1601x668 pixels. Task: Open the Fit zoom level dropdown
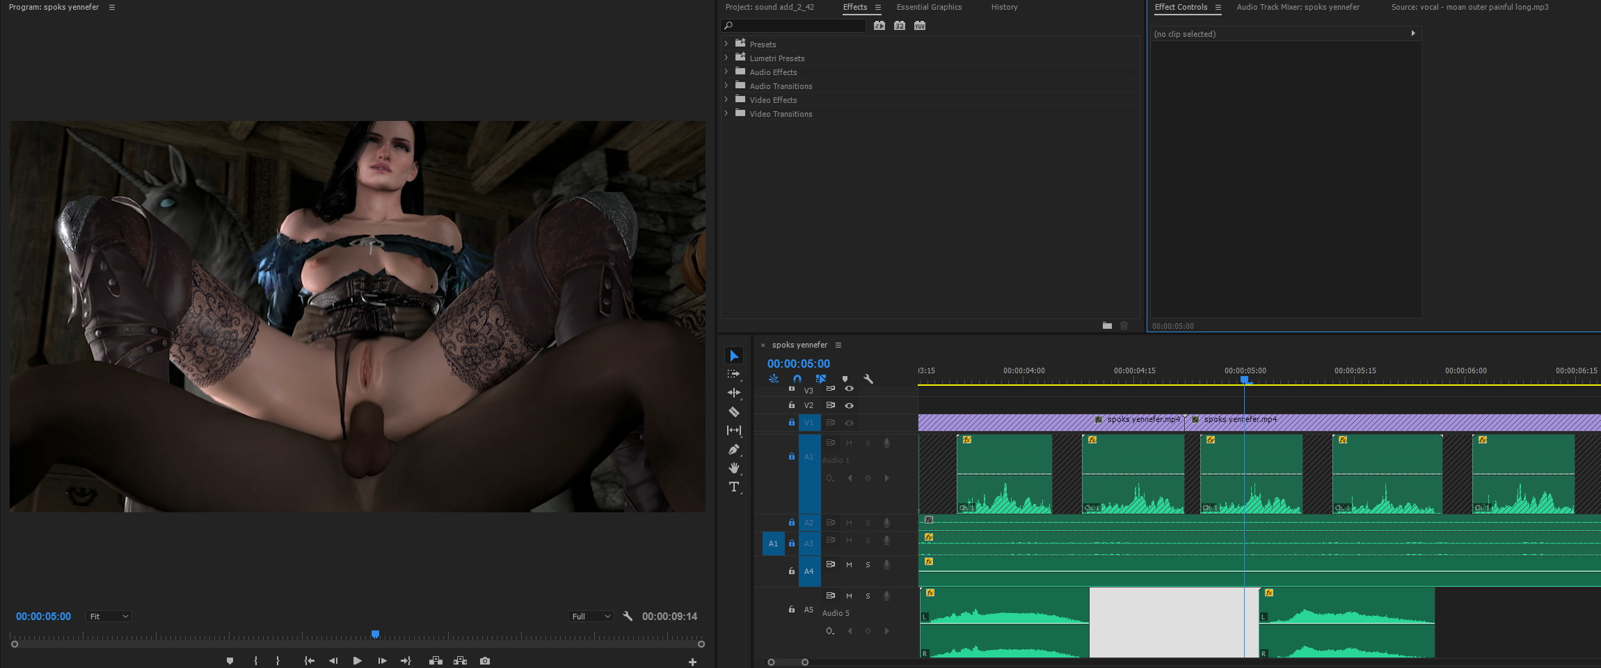coord(108,616)
